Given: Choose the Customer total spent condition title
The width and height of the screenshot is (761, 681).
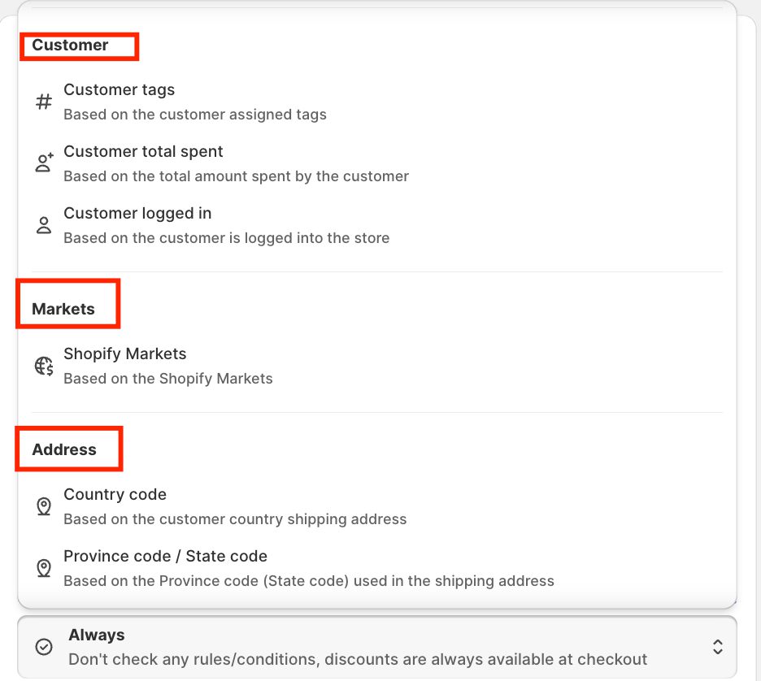Looking at the screenshot, I should pyautogui.click(x=143, y=152).
